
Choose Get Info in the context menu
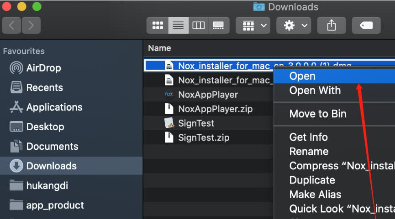334,137
